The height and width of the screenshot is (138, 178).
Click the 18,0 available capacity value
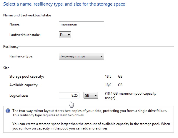click(x=108, y=85)
